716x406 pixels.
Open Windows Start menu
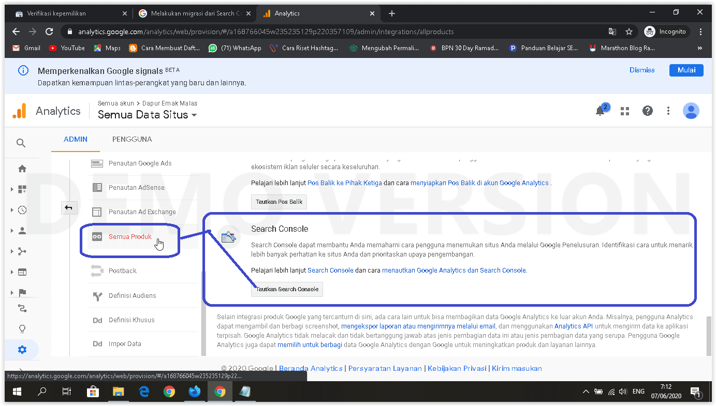click(17, 392)
